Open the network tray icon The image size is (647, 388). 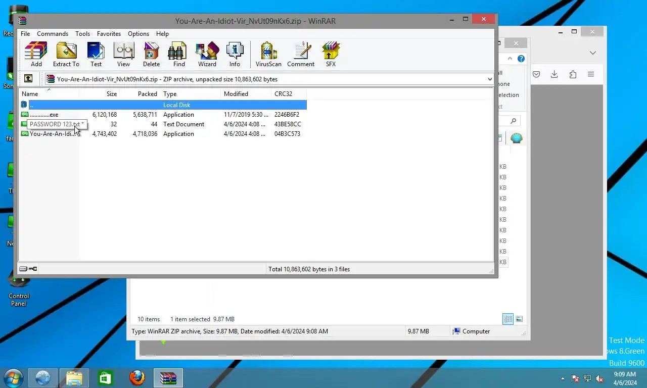tap(587, 378)
